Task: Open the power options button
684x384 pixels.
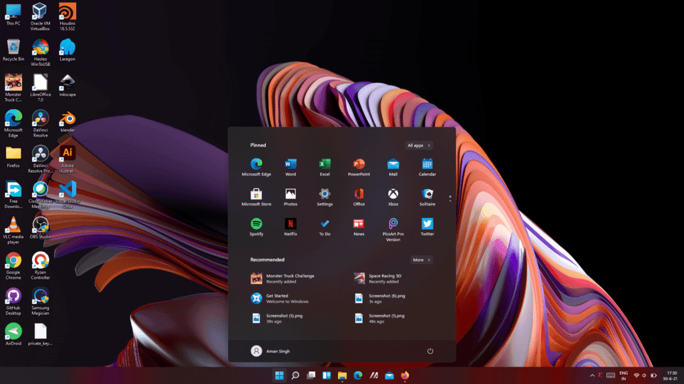Action: pyautogui.click(x=430, y=351)
